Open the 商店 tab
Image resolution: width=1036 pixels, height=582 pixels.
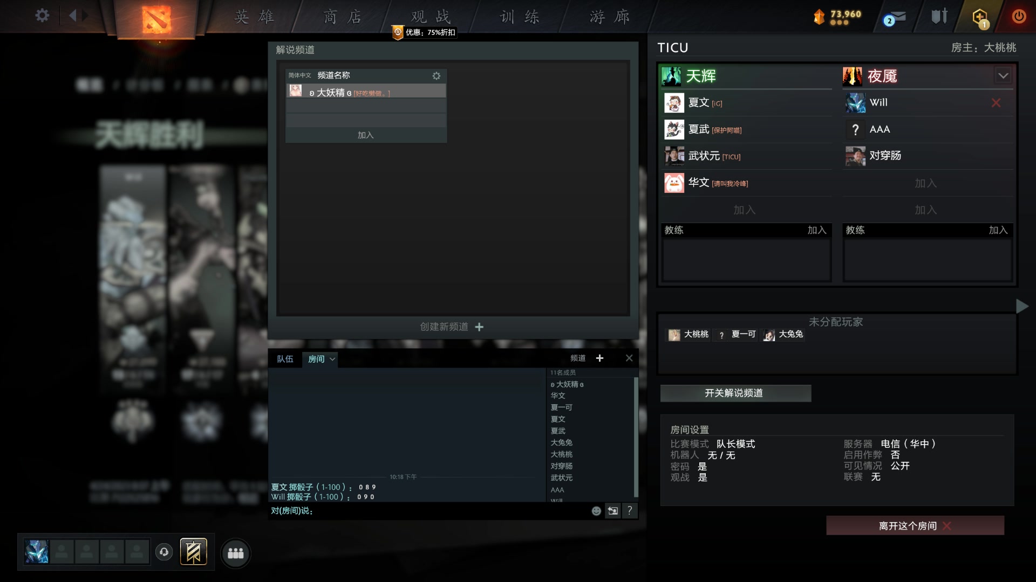343,17
